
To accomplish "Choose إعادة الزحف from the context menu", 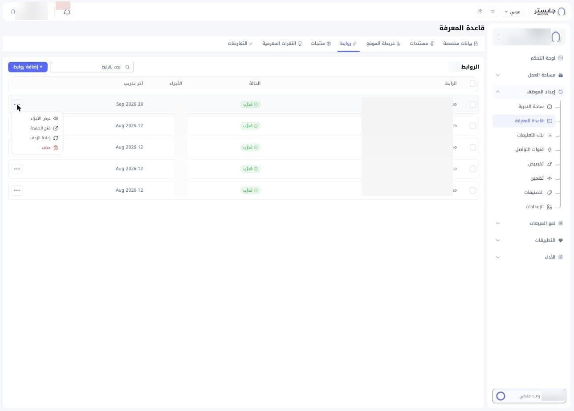I will coord(44,138).
